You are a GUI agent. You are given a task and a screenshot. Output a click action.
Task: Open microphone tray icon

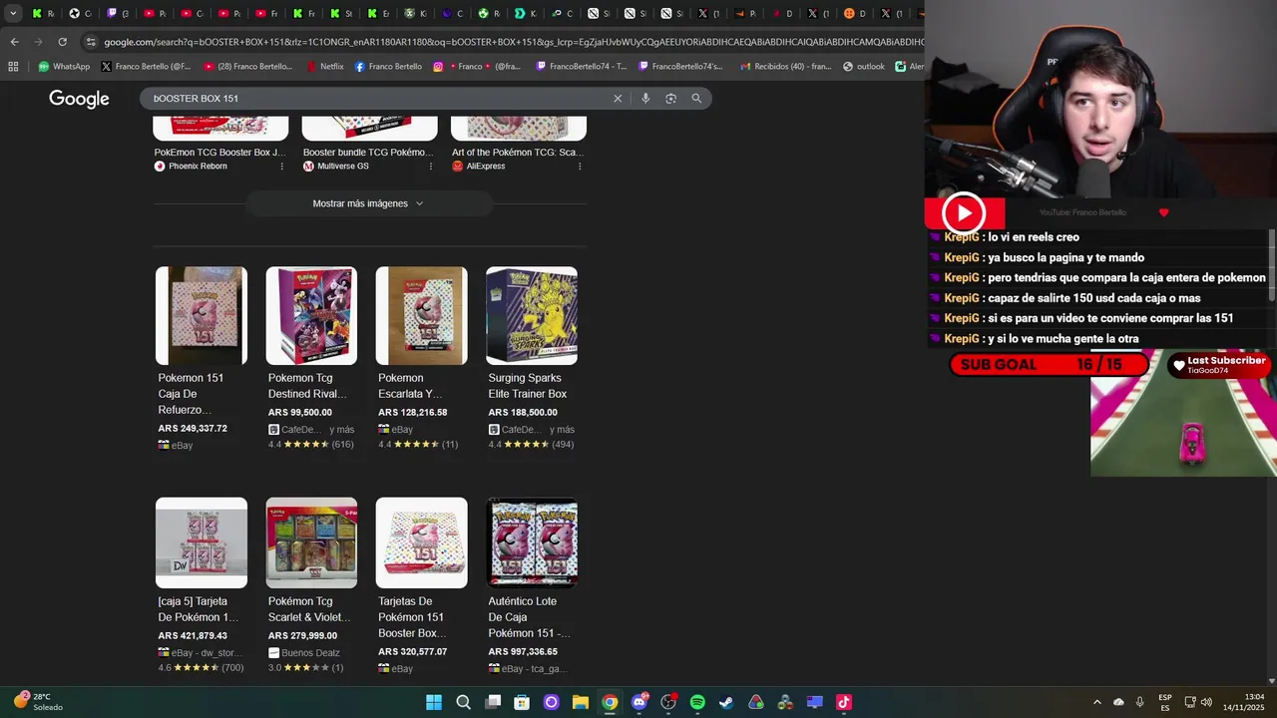tap(1140, 702)
